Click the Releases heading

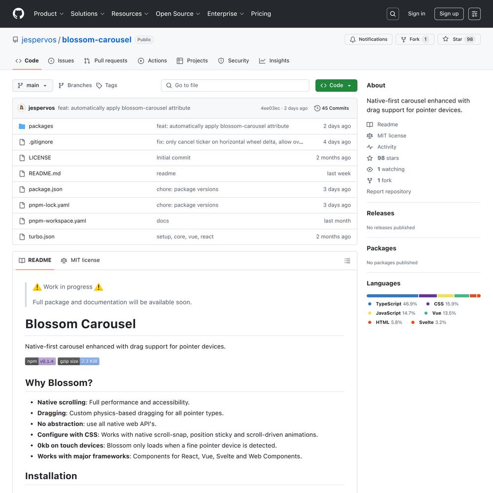click(381, 213)
